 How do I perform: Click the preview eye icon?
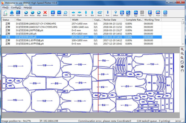136,13
